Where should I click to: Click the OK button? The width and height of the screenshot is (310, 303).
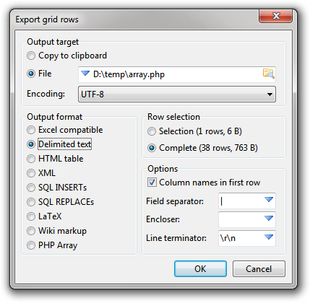pos(200,268)
